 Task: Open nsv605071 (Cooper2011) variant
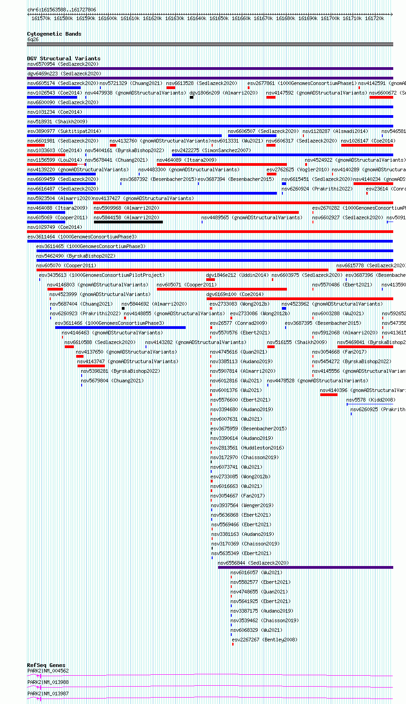(187, 285)
